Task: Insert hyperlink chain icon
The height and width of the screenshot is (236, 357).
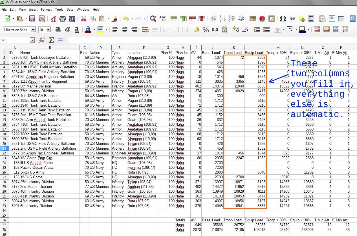Action: point(292,19)
